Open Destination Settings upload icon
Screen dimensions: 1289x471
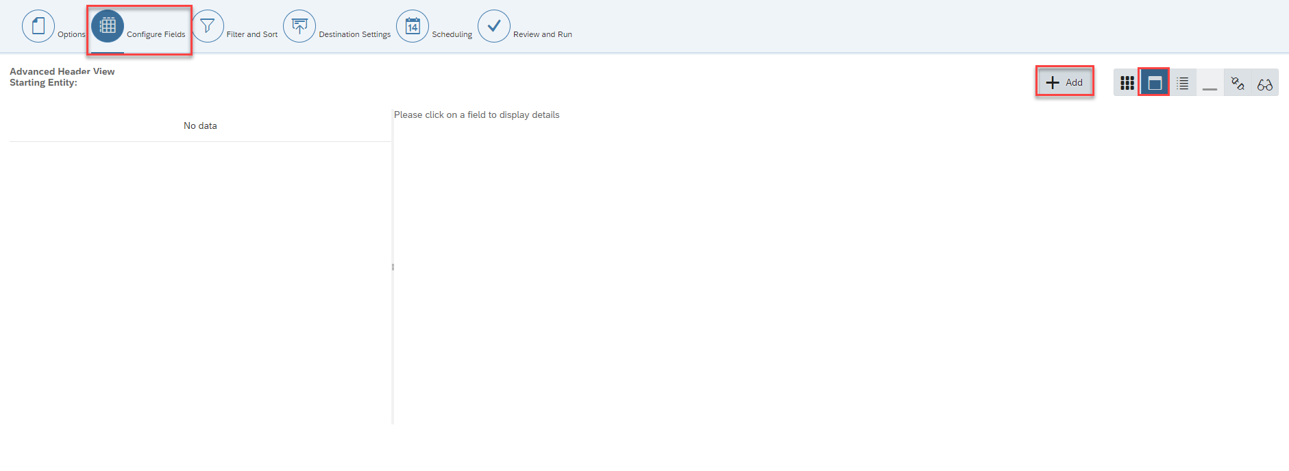pyautogui.click(x=299, y=26)
